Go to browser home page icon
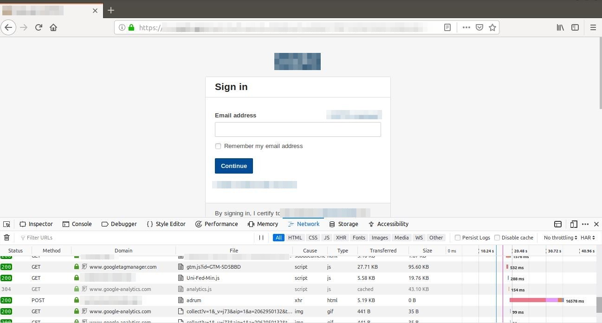The height and width of the screenshot is (323, 602). [53, 27]
